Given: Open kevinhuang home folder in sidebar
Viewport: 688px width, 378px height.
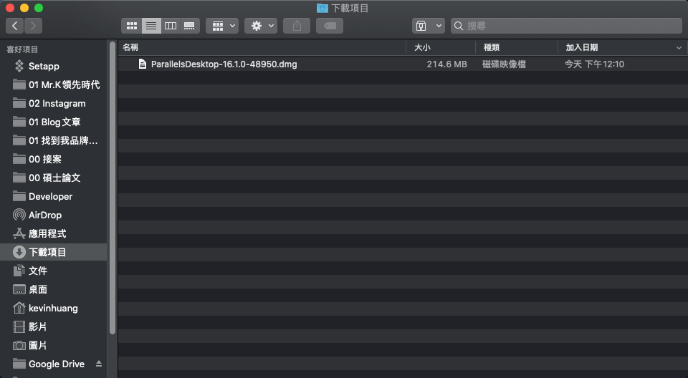Looking at the screenshot, I should (x=53, y=308).
